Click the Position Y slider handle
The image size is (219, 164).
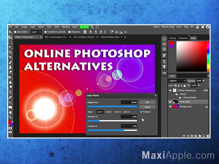pos(123,130)
